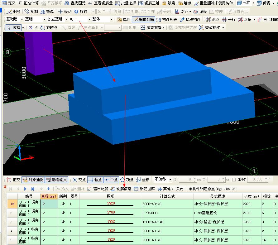
Task: Select the 坐标 coordinate snap
Action: point(143,180)
